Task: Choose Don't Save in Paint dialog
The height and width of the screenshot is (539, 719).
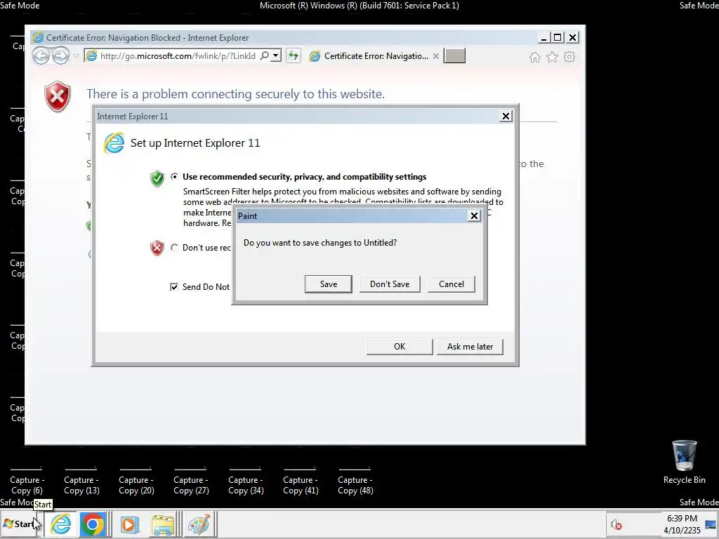Action: (390, 284)
